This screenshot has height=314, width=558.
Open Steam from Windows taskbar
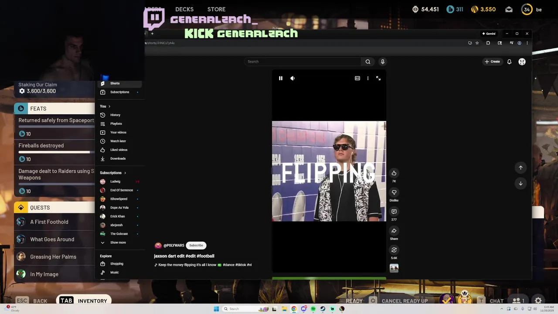(323, 309)
